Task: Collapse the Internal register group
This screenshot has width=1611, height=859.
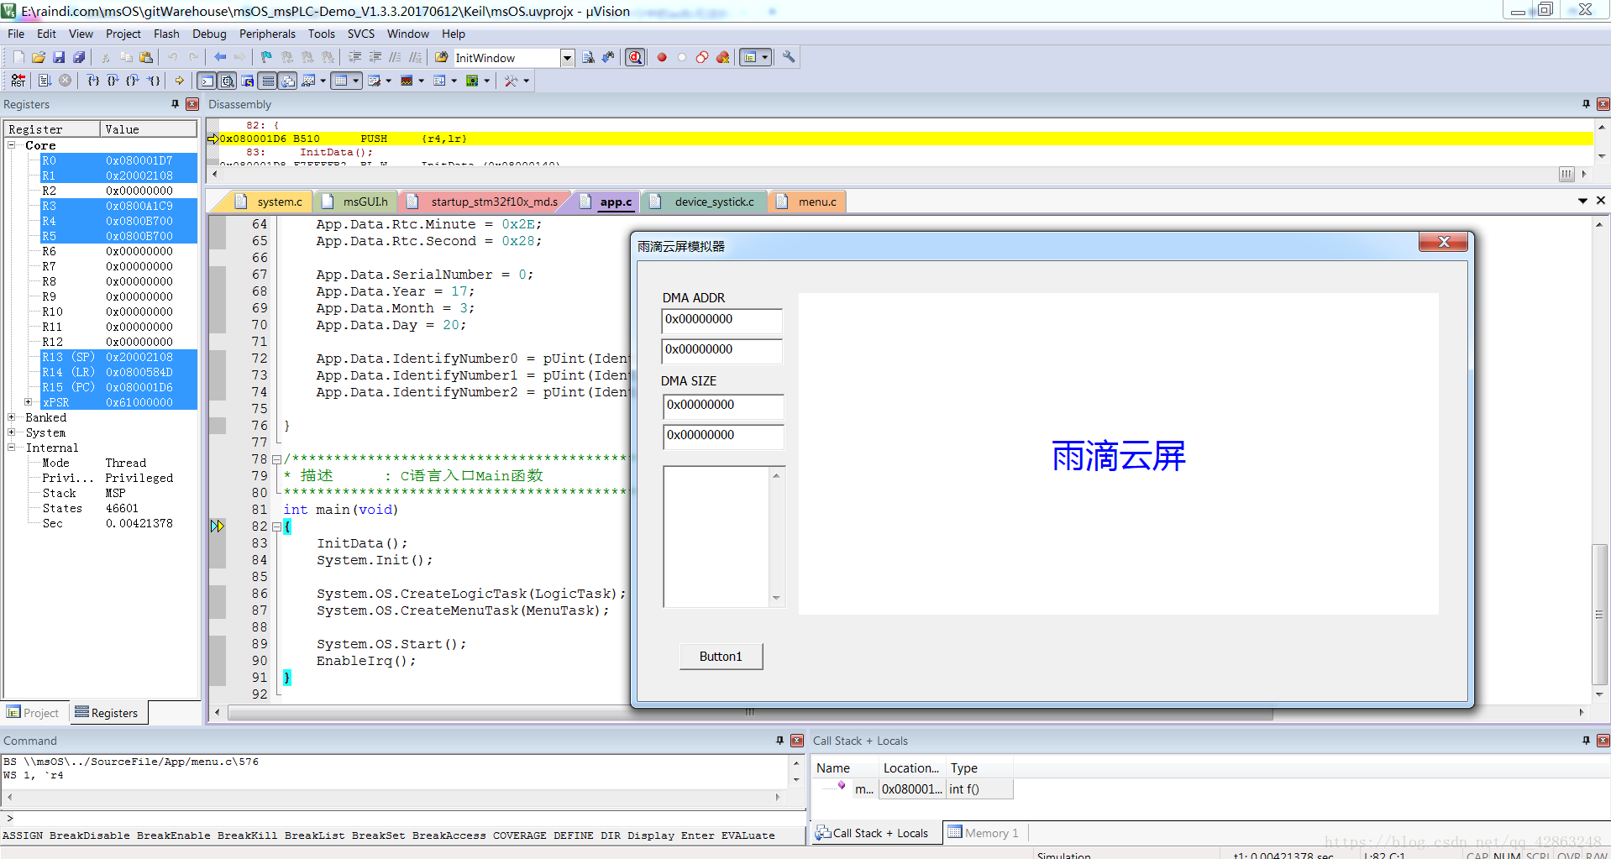Action: (12, 447)
